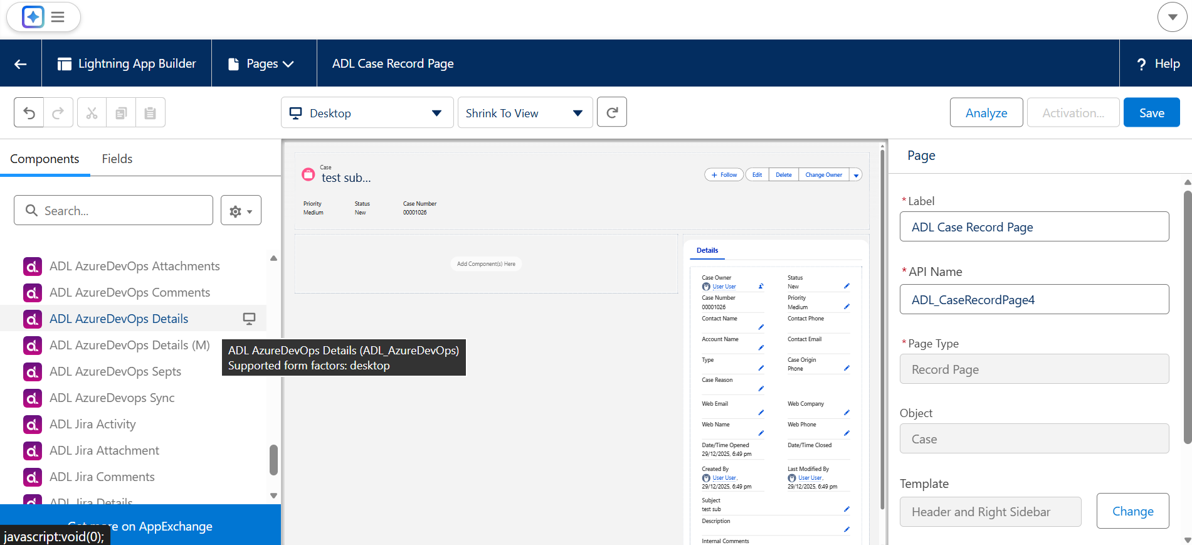Click the Analyze button
The width and height of the screenshot is (1192, 545).
click(986, 113)
